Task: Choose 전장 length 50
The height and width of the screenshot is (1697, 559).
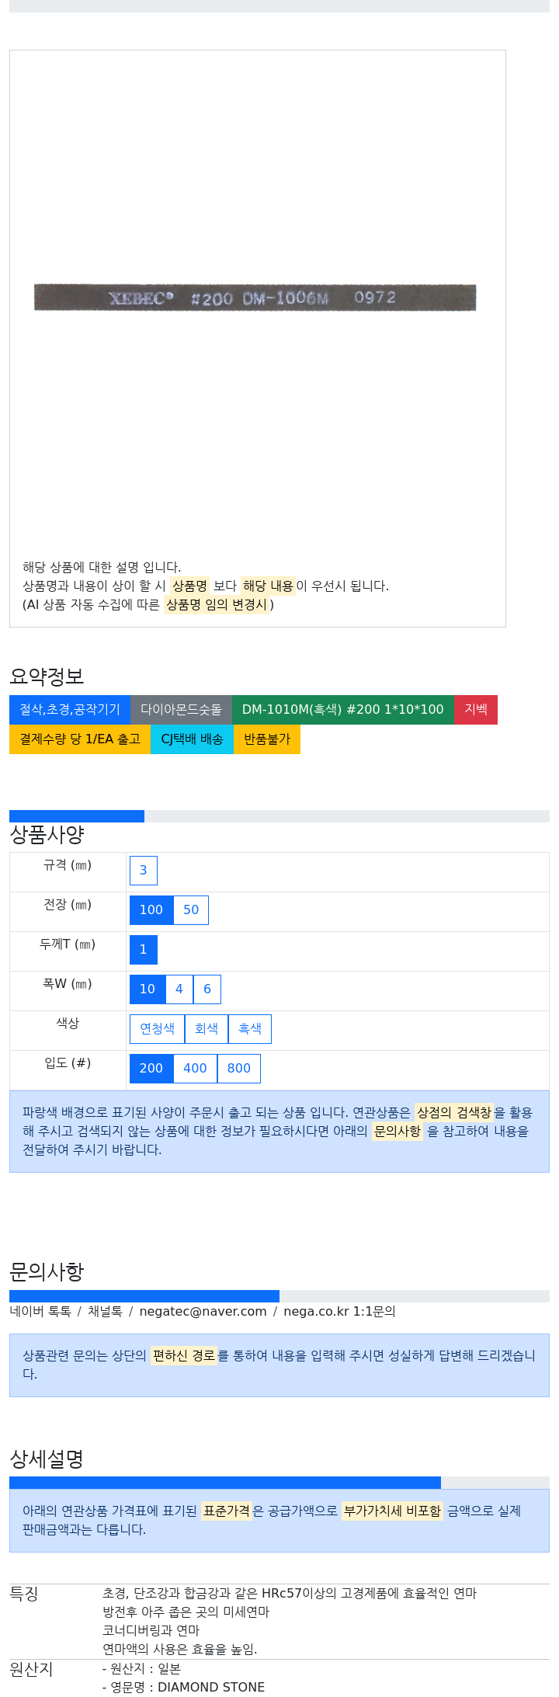Action: pos(191,909)
